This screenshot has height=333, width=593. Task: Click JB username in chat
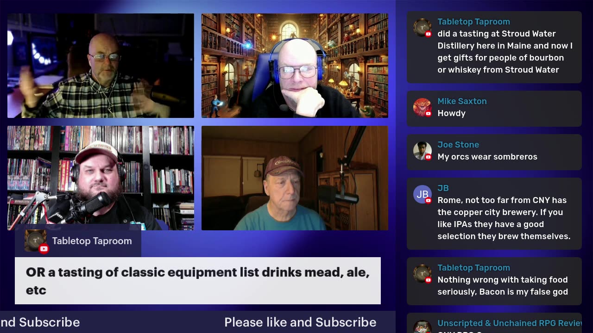coord(443,188)
